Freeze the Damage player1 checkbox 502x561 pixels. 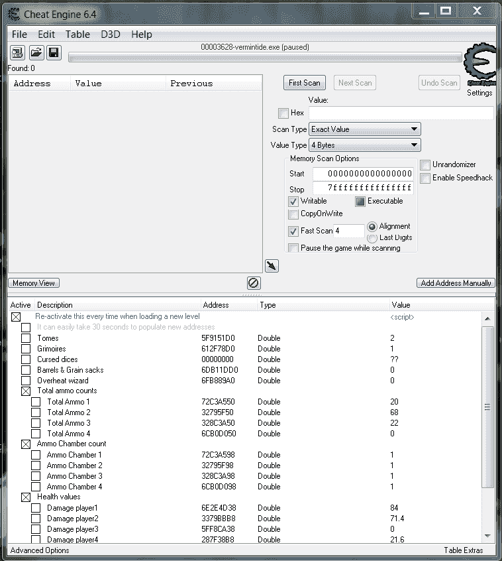click(x=36, y=508)
